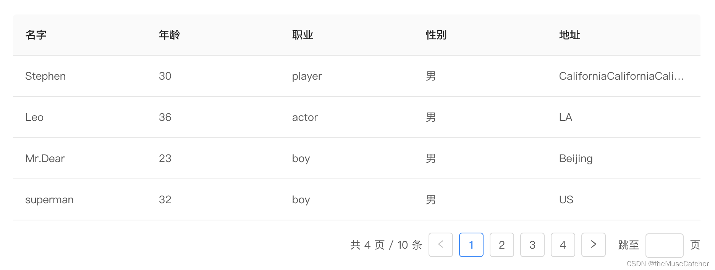Select the row for Stephen

45,76
